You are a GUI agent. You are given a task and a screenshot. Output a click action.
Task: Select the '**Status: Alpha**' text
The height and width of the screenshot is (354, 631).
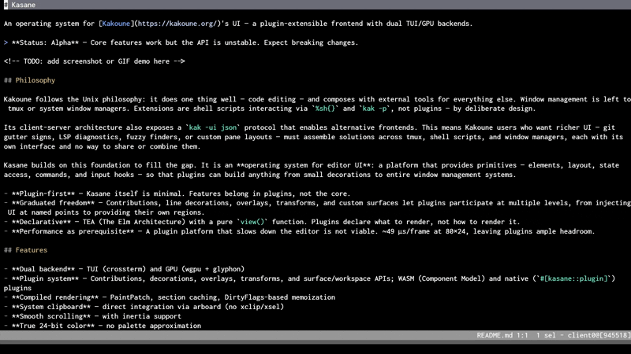(45, 42)
